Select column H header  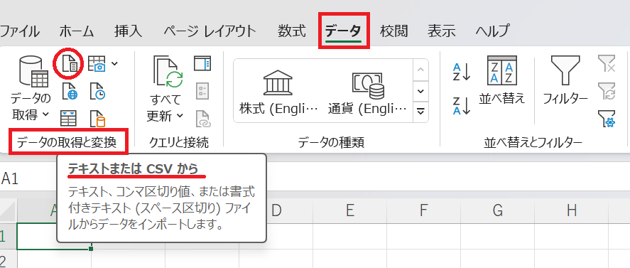point(571,210)
